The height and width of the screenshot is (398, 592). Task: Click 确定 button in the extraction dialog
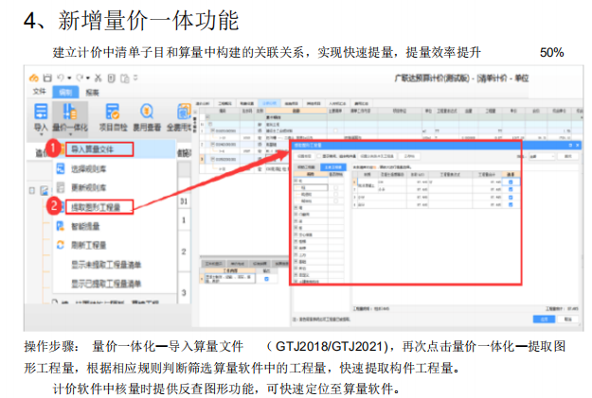pos(539,320)
